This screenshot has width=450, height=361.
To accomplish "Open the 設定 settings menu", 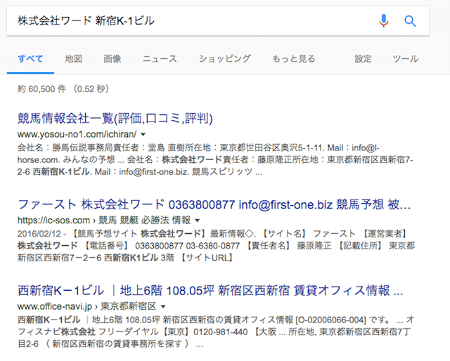I will (363, 59).
